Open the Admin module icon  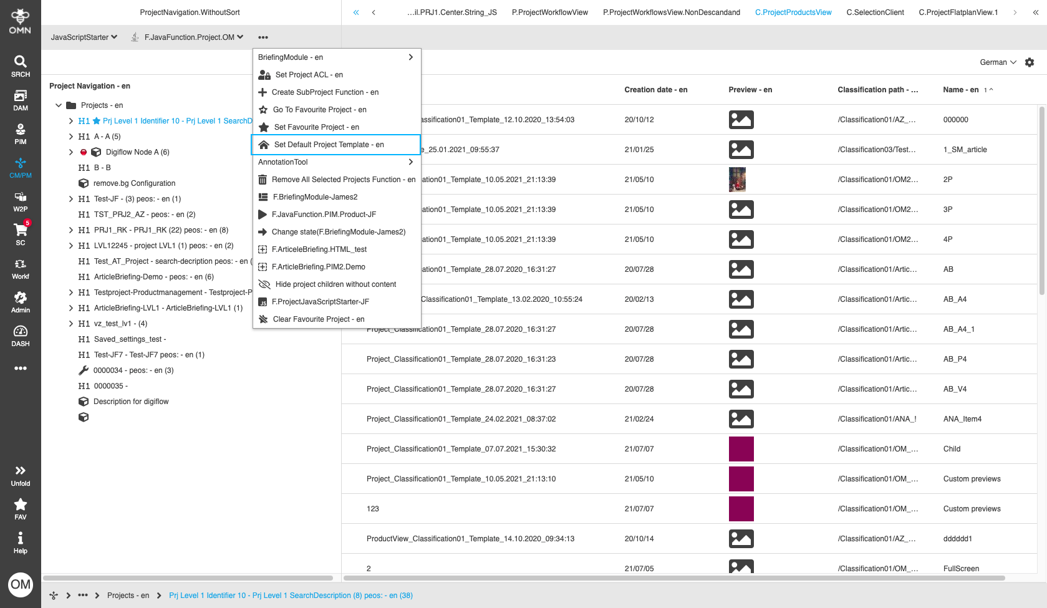20,304
